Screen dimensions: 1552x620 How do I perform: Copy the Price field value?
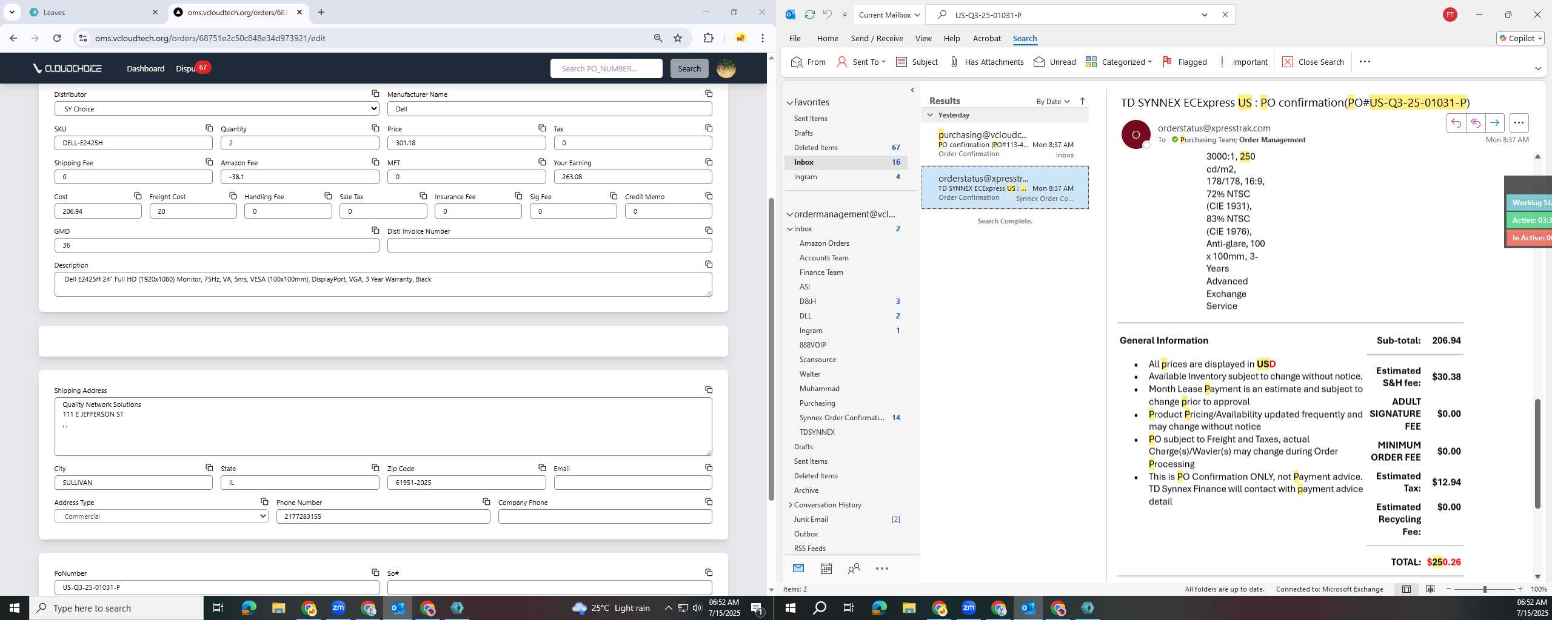pos(542,128)
